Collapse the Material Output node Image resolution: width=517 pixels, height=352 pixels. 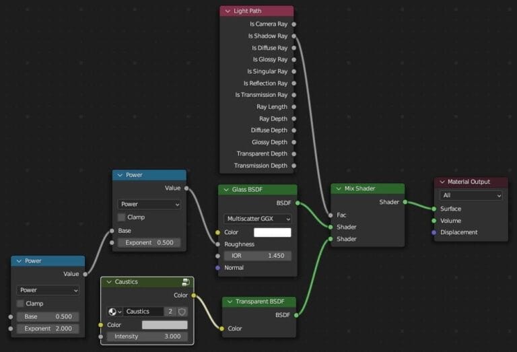coord(442,182)
